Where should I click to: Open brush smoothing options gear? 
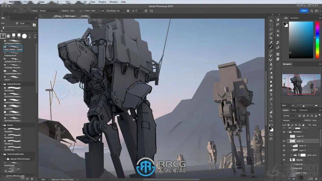coord(128,11)
